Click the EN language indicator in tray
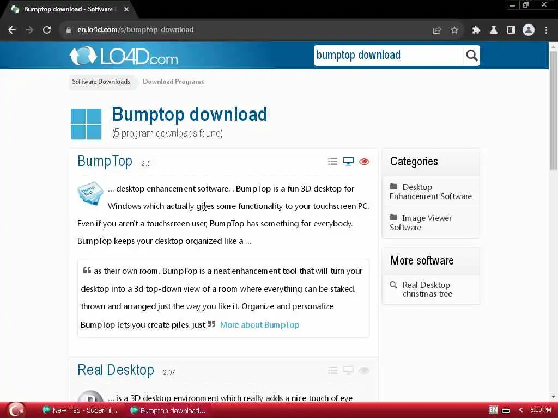Viewport: 558px width, 418px height. coord(493,410)
